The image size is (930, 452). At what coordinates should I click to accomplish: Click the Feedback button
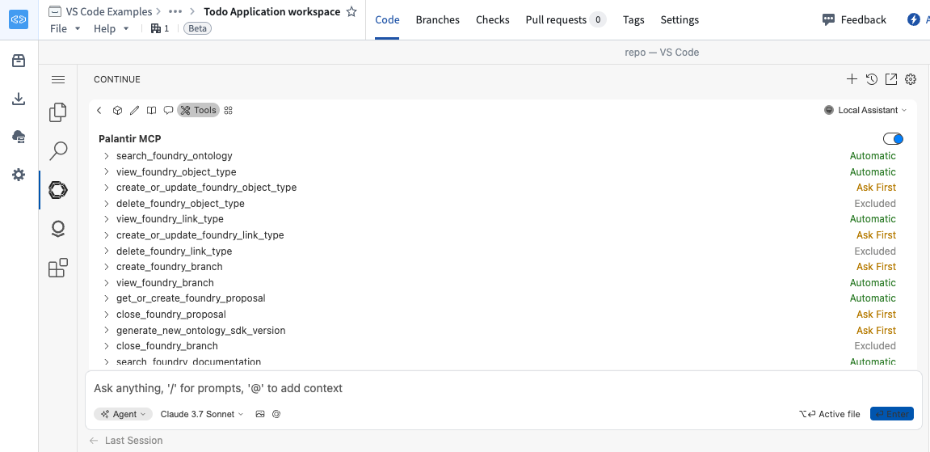[x=854, y=19]
